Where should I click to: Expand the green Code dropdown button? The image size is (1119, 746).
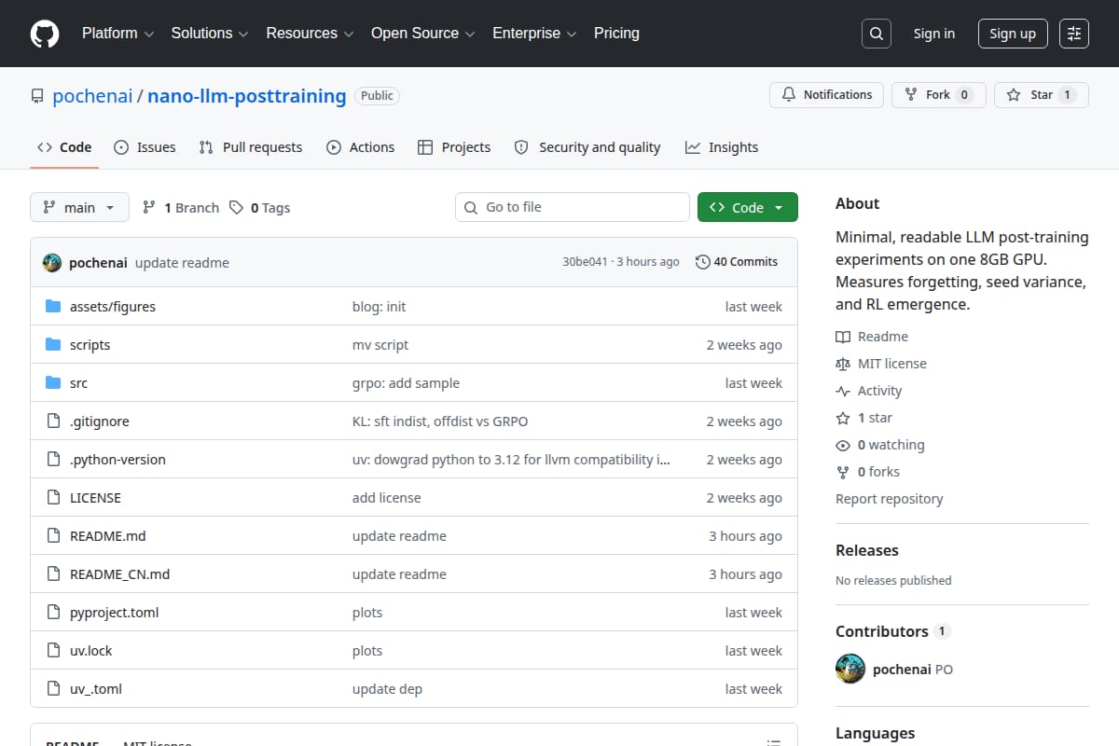pyautogui.click(x=748, y=207)
